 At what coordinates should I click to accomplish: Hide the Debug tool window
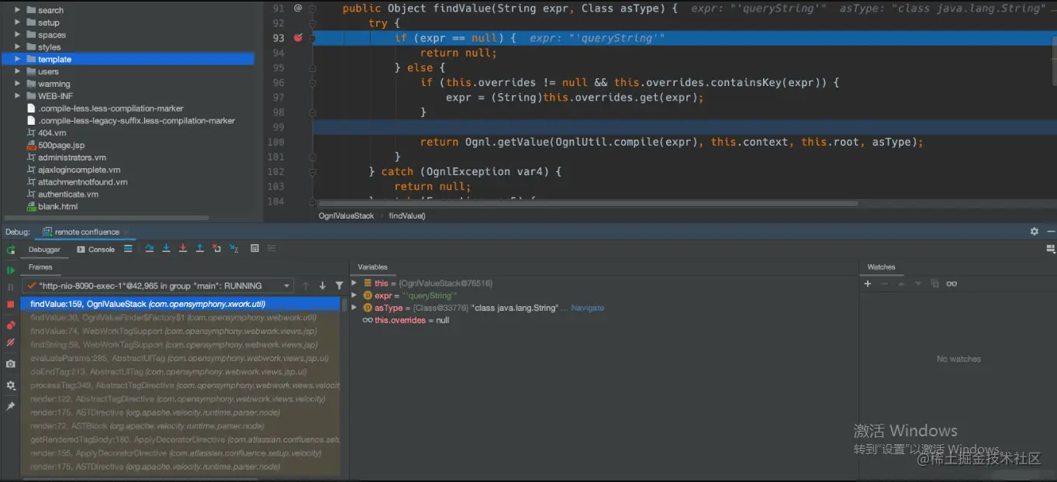point(1050,232)
